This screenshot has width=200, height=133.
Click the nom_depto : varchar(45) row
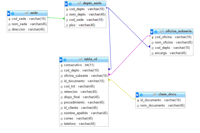[x=85, y=14]
